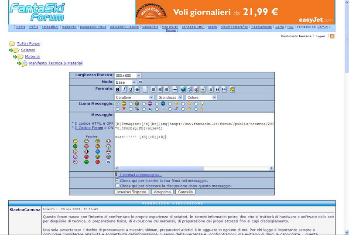This screenshot has width=349, height=235.
Task: Click the Anteprima preview button
Action: 162,192
